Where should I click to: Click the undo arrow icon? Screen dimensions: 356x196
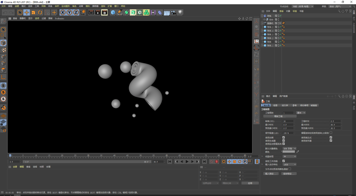(5, 12)
